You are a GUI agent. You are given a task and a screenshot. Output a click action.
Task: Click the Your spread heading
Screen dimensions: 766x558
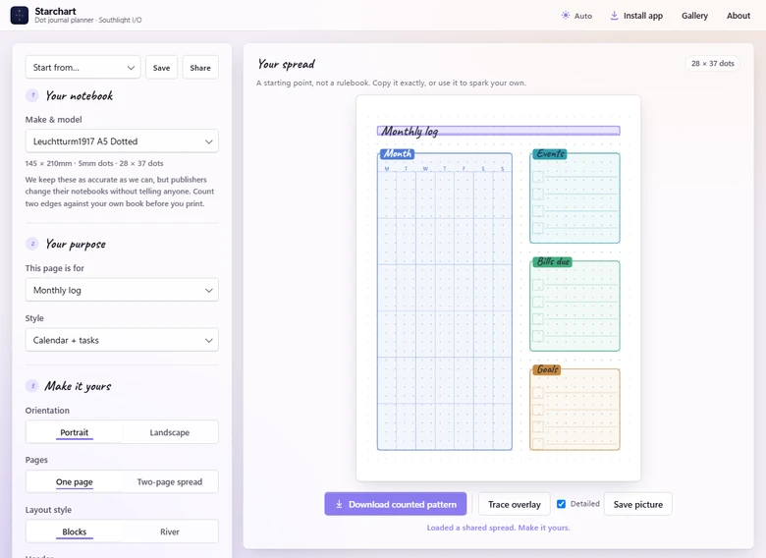click(x=287, y=64)
